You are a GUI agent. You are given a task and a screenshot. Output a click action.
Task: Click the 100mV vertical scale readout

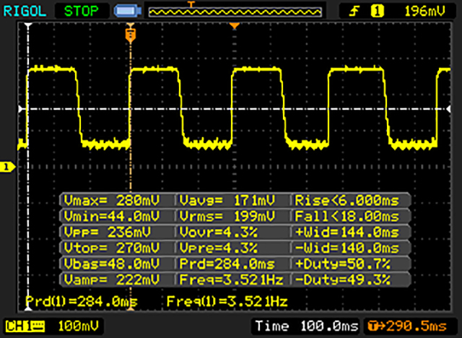[78, 326]
